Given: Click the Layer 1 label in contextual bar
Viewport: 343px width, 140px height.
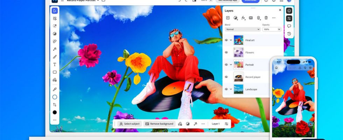Looking at the screenshot, I should point(216,124).
